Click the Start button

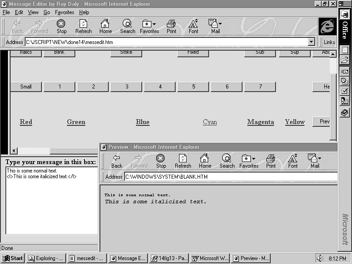(13, 258)
